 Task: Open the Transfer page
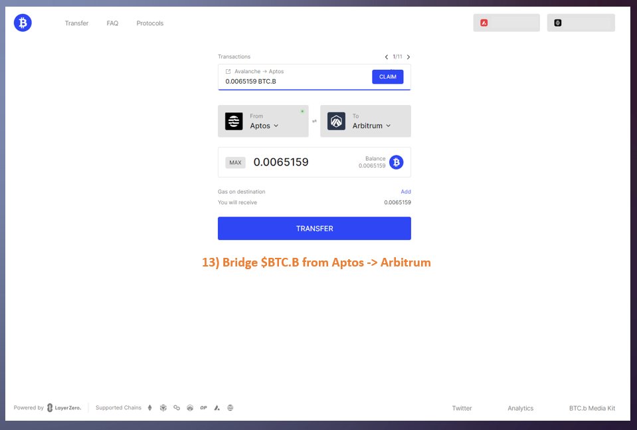pyautogui.click(x=76, y=23)
